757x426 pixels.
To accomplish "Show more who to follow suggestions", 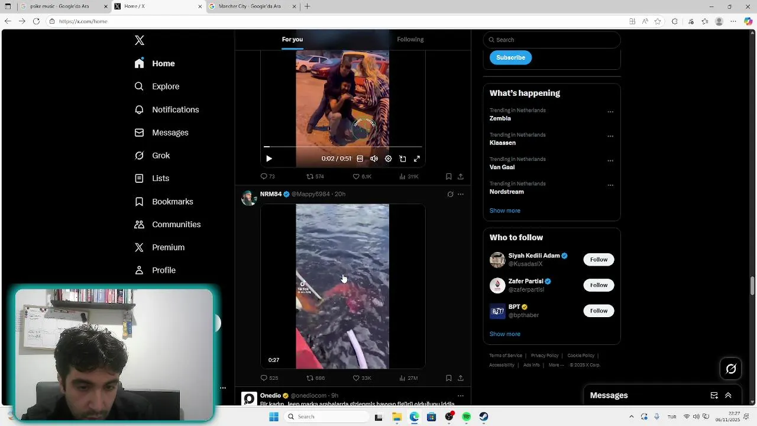I will 505,334.
